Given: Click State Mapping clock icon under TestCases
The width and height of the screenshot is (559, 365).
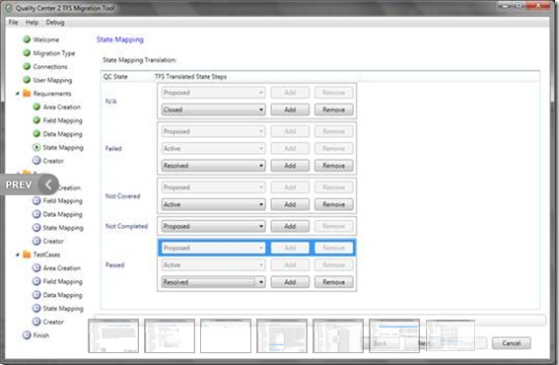Looking at the screenshot, I should pyautogui.click(x=36, y=308).
